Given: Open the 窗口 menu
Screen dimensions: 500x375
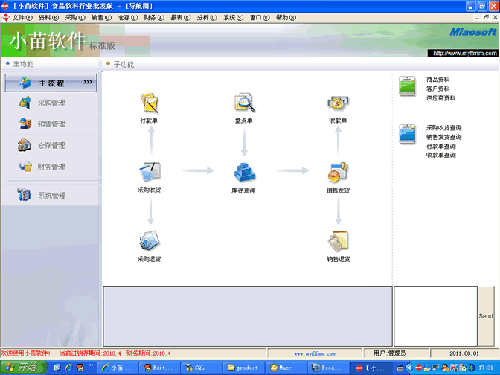Looking at the screenshot, I should pos(260,18).
